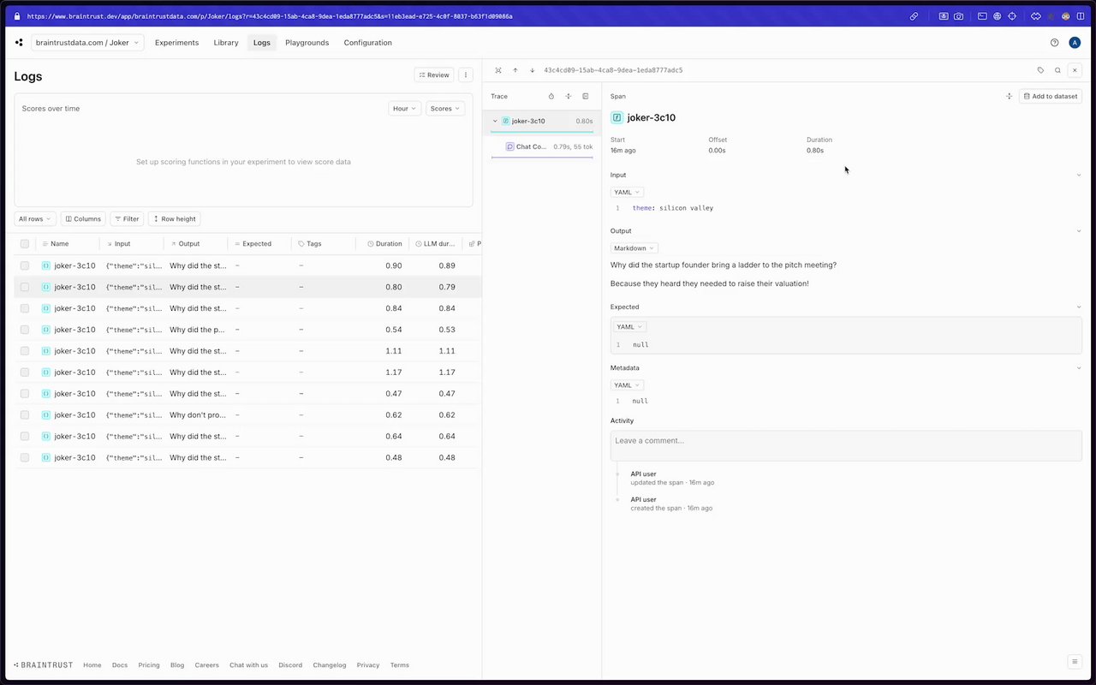This screenshot has width=1096, height=685.
Task: Click the timer icon in the Trace header
Action: click(x=551, y=97)
